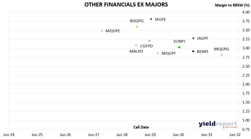Select the chart title Other Financials Ex Majors
This screenshot has height=139, width=251.
coord(126,5)
